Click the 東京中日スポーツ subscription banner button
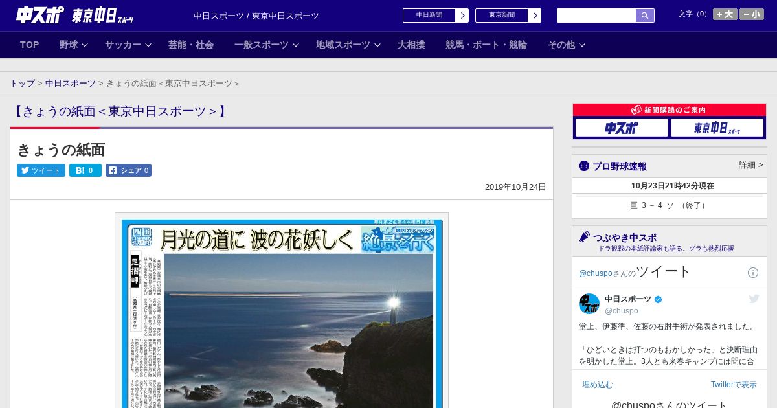This screenshot has height=408, width=777. 717,128
